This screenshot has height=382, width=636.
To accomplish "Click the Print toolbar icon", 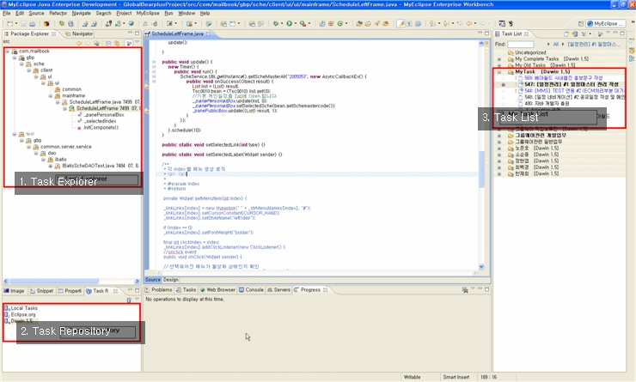I will pyautogui.click(x=32, y=23).
